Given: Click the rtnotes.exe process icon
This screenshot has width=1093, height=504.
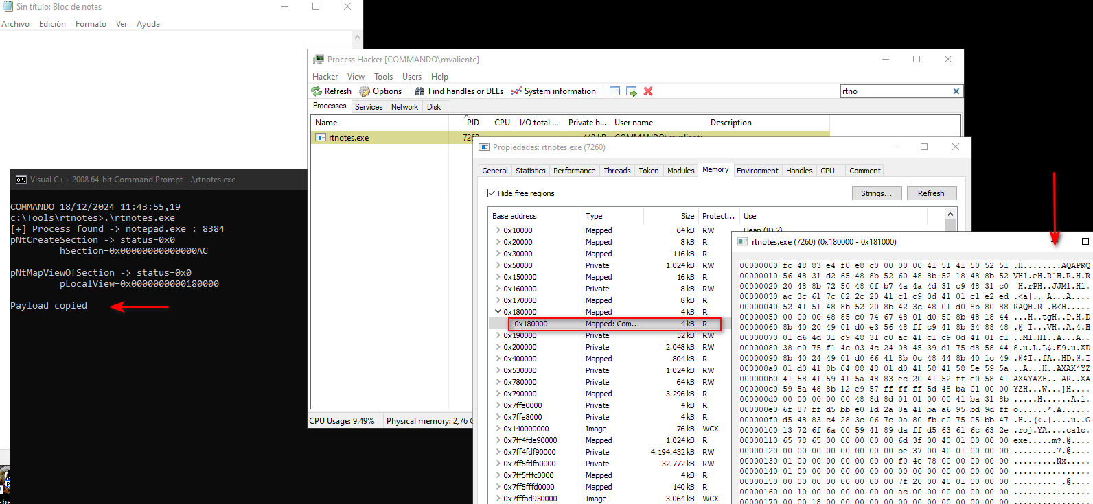Looking at the screenshot, I should click(x=320, y=138).
